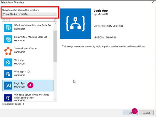Select the Logic App template name in list
Viewport: 156px width, 117px height.
click(x=19, y=83)
